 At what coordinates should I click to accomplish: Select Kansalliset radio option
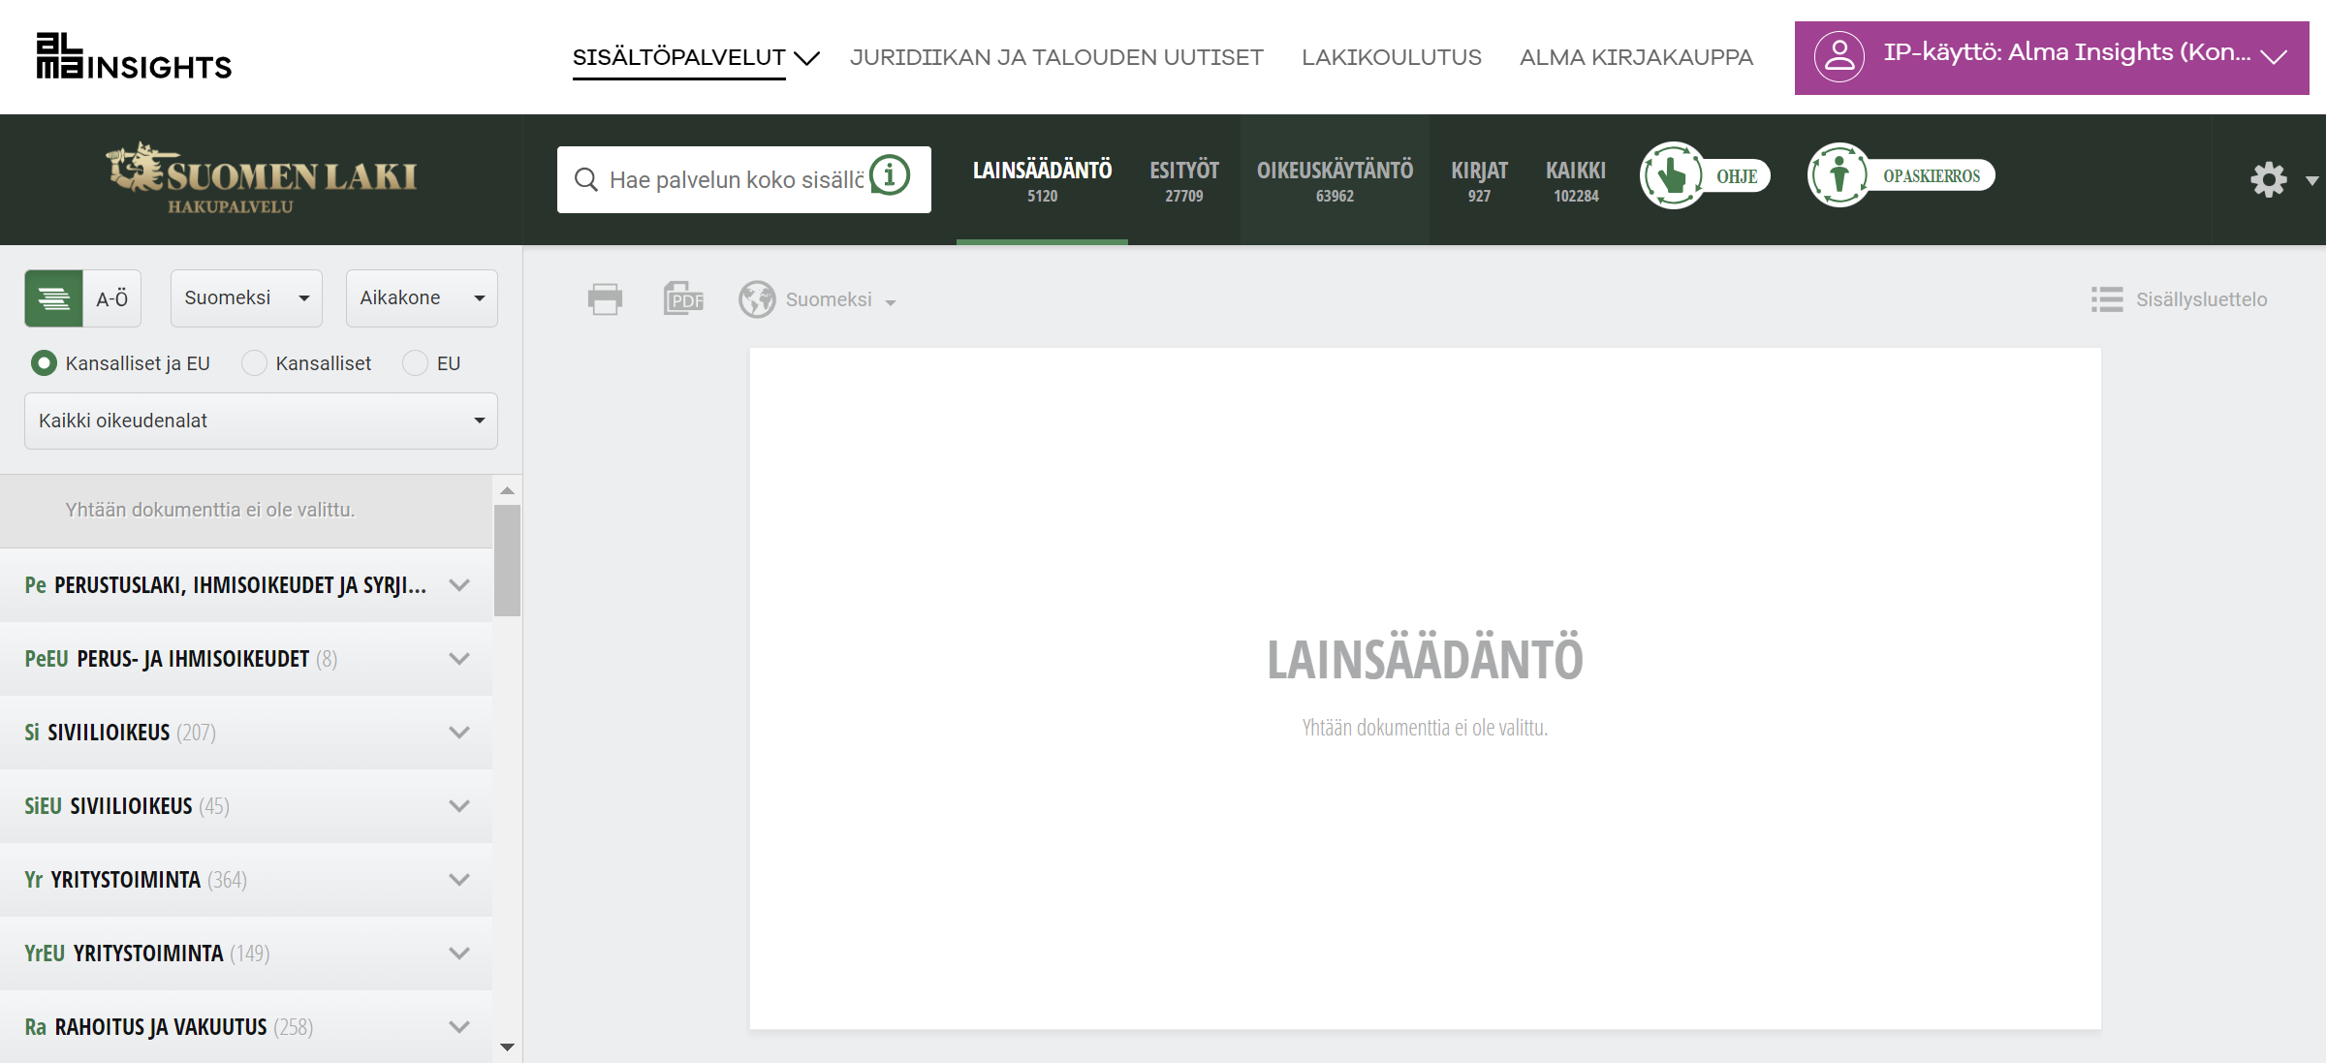click(254, 363)
